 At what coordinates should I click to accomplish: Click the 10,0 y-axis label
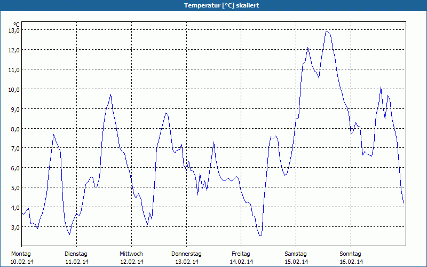coord(14,89)
